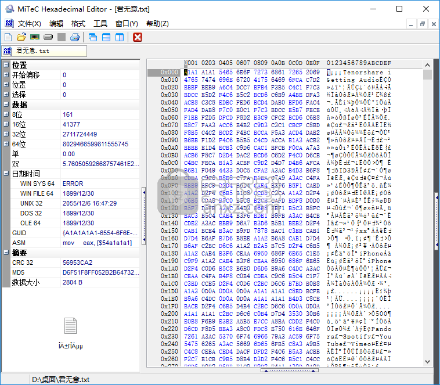This screenshot has height=385, width=440.
Task: Restore the inner document window
Action: point(423,24)
